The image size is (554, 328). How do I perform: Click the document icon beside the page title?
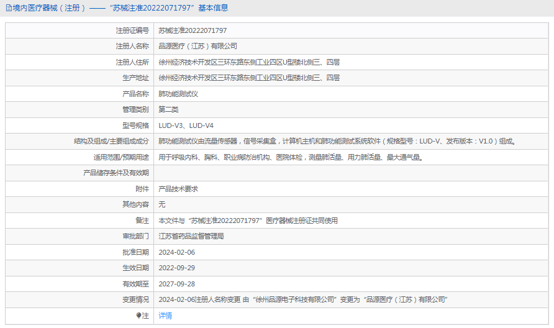coord(9,8)
